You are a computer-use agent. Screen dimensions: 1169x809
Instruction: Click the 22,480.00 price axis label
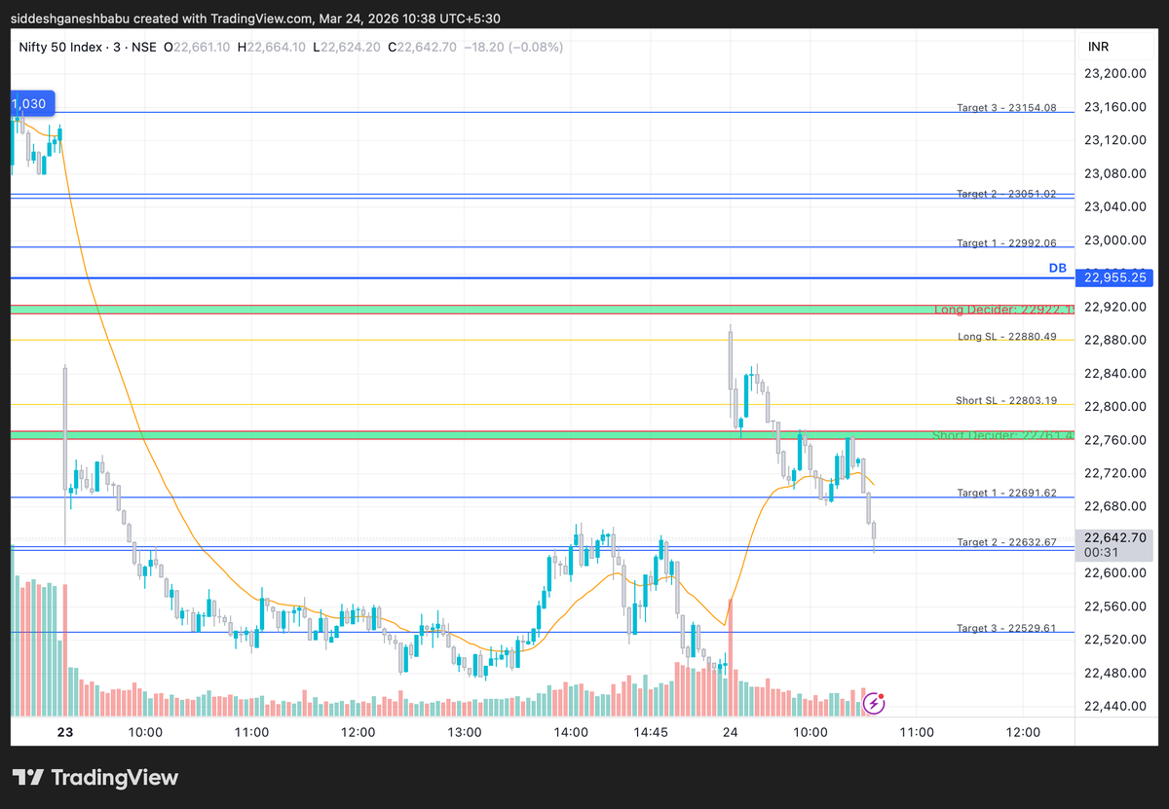click(x=1113, y=673)
